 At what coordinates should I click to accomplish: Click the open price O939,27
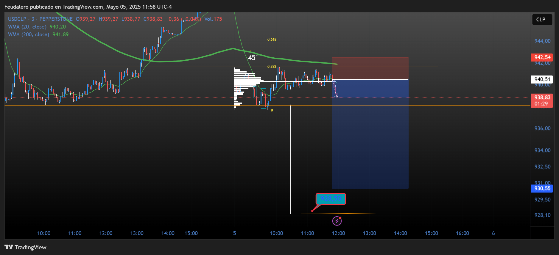coord(86,19)
